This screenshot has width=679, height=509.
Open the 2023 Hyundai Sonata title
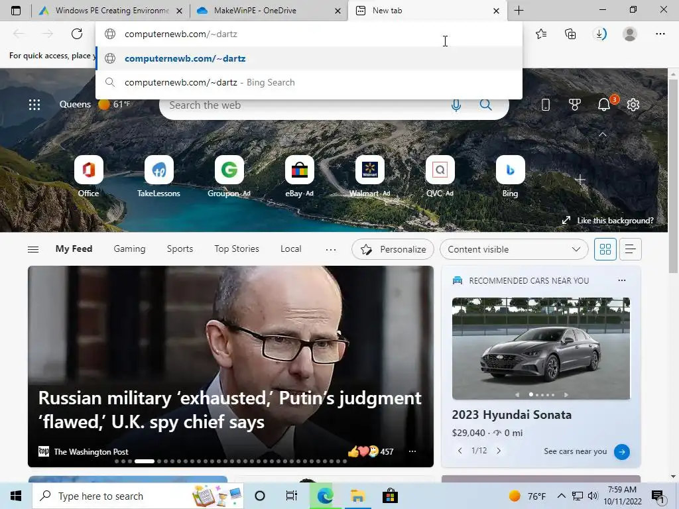pos(512,415)
